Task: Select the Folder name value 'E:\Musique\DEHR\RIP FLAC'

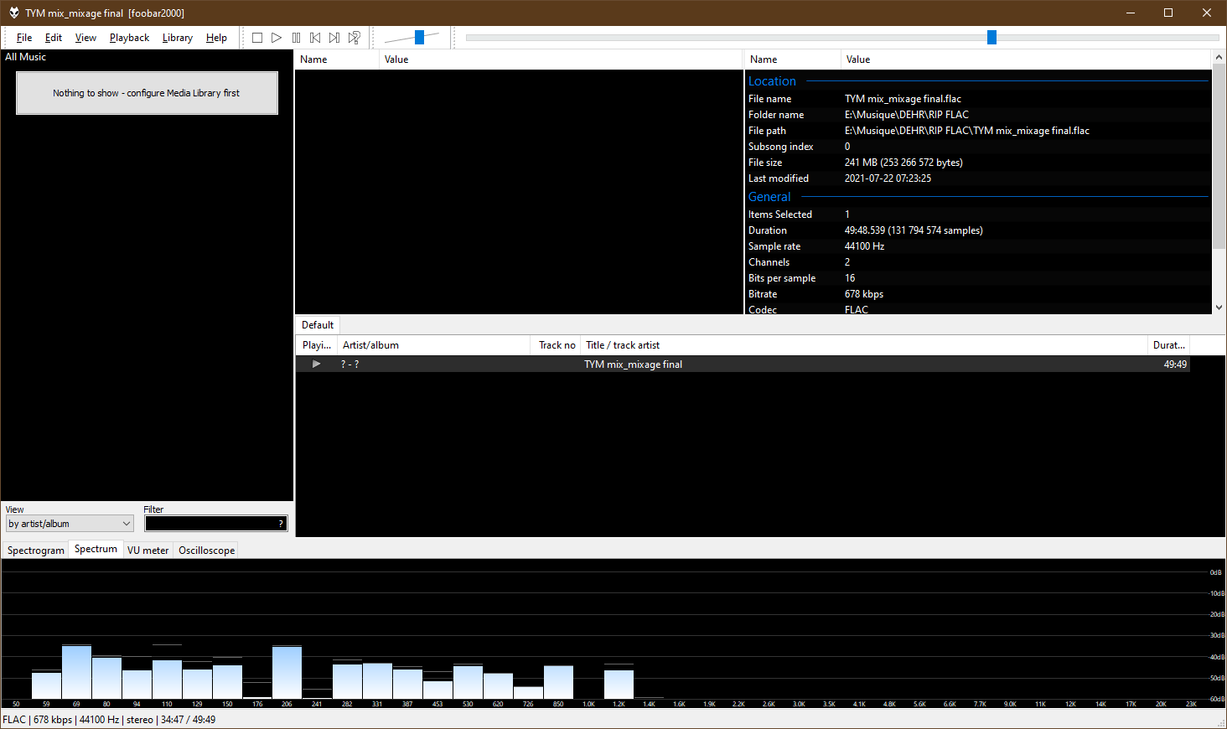Action: [x=907, y=115]
